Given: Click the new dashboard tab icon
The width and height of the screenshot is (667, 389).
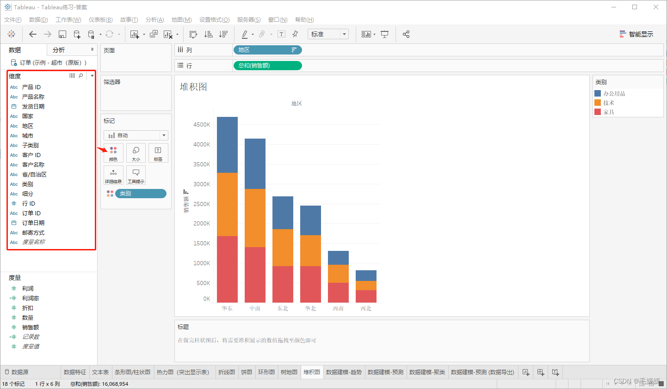Looking at the screenshot, I should pos(541,372).
